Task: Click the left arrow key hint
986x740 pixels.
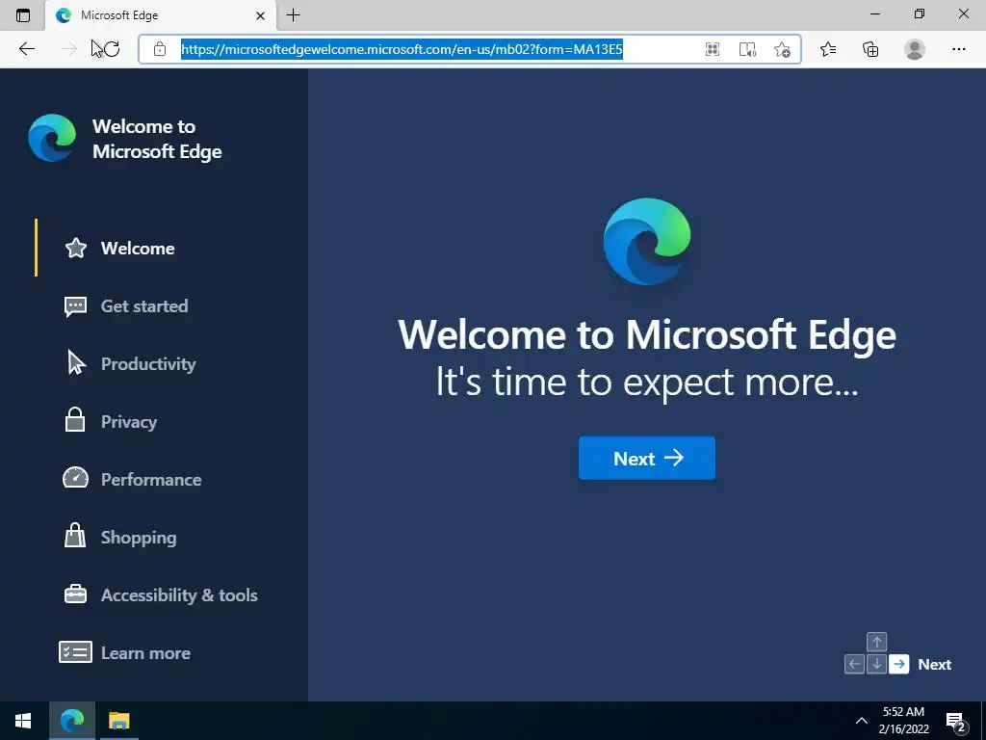Action: pos(854,664)
